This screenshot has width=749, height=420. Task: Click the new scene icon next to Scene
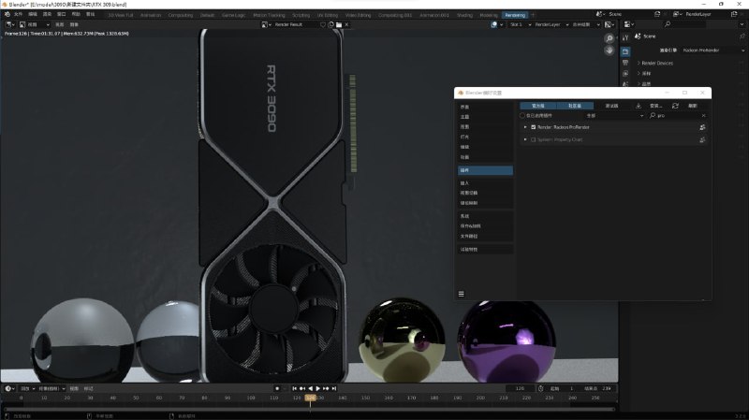click(658, 14)
